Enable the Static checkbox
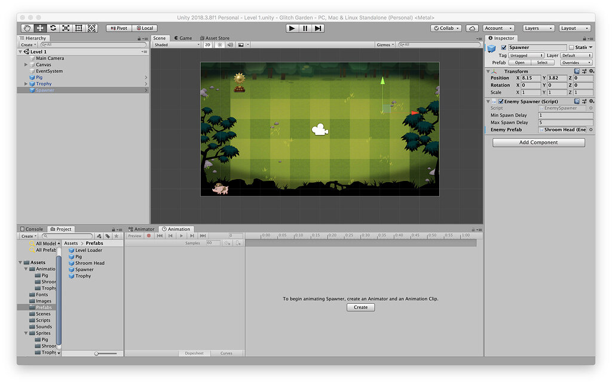Image resolution: width=612 pixels, height=385 pixels. (571, 48)
